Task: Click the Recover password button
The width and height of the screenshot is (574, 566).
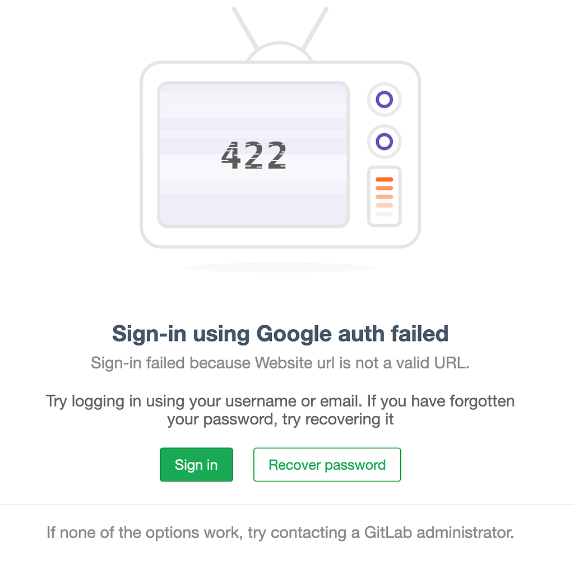Action: (x=327, y=465)
